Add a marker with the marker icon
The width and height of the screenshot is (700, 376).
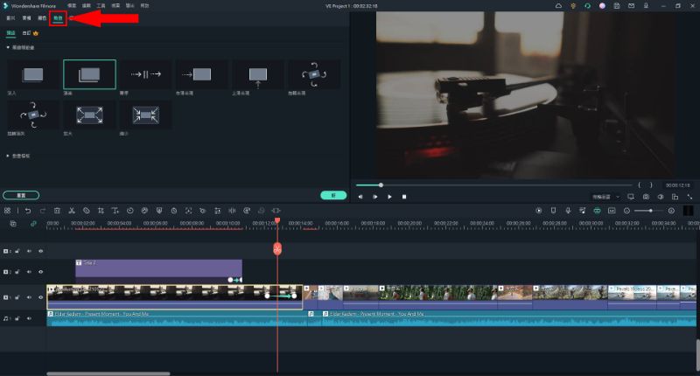(x=553, y=211)
